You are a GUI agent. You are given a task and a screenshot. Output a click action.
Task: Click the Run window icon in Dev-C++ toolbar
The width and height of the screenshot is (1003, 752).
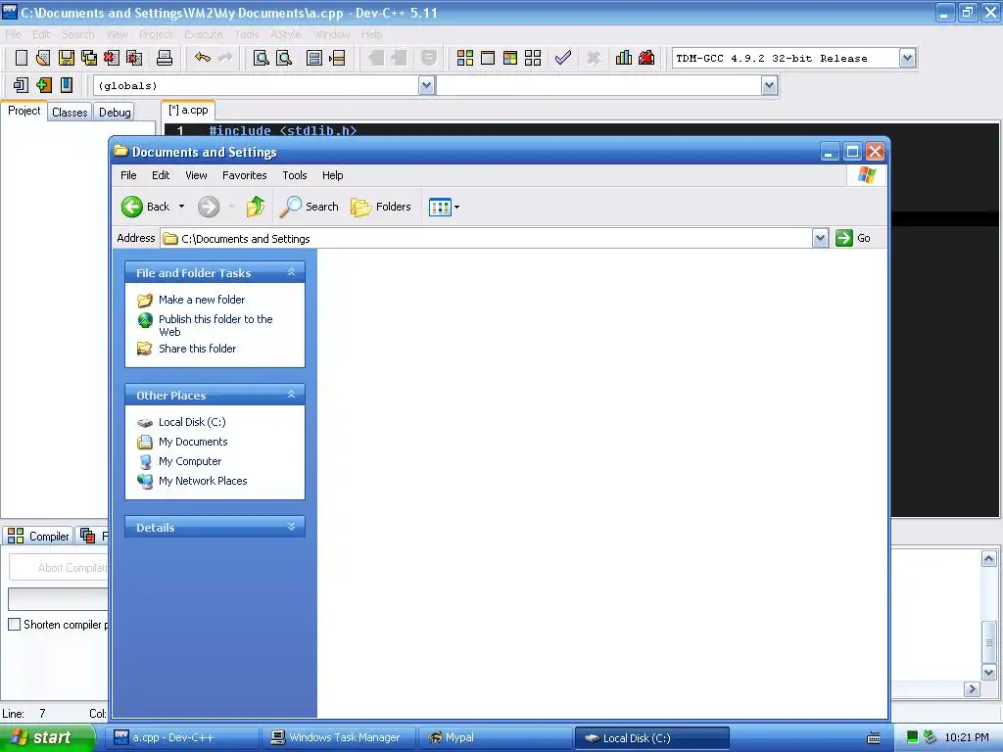(488, 58)
